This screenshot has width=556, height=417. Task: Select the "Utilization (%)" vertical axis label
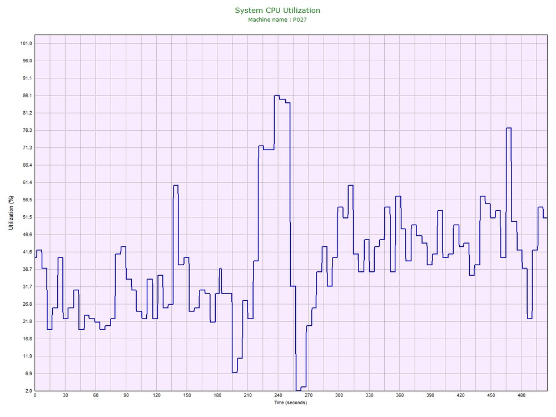click(x=11, y=214)
